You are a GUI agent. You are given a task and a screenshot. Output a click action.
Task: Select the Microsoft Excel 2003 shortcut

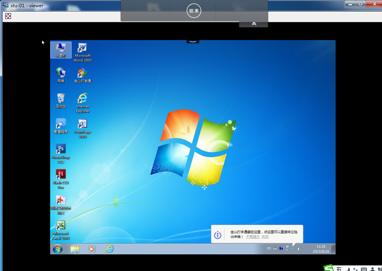click(61, 230)
